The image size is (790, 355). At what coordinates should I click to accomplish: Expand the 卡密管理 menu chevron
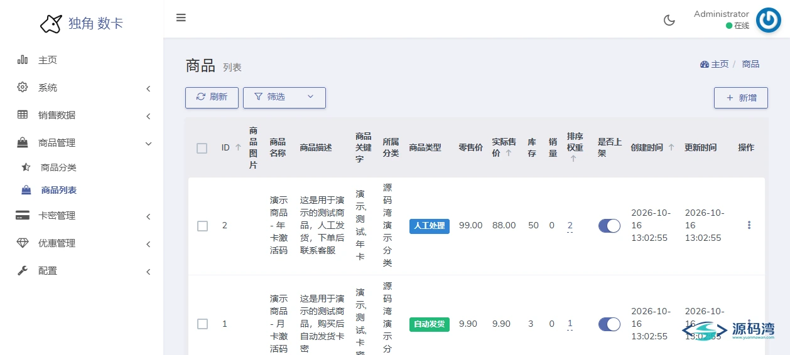click(x=148, y=216)
